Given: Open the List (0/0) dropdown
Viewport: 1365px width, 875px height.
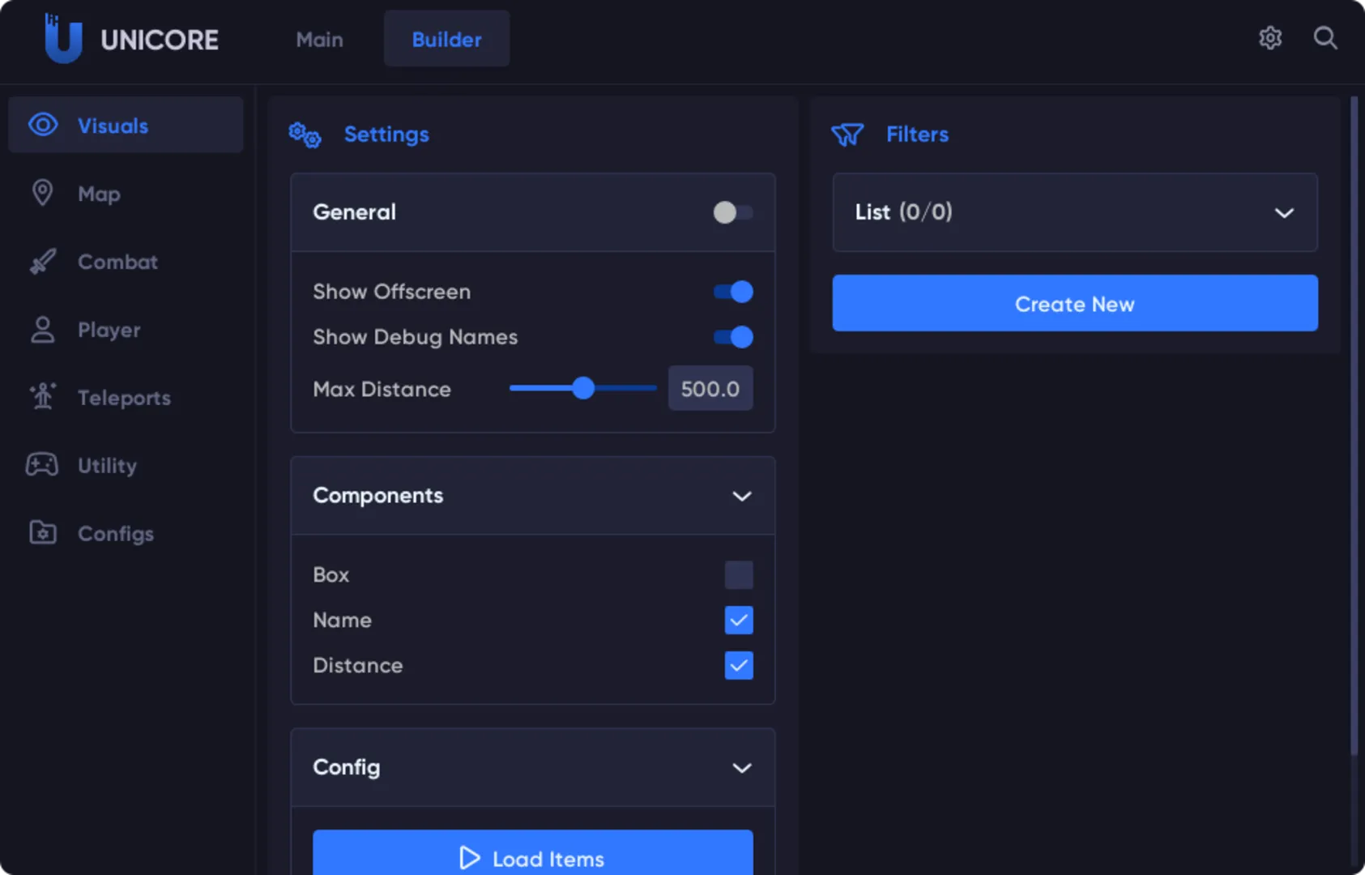Looking at the screenshot, I should (1074, 212).
